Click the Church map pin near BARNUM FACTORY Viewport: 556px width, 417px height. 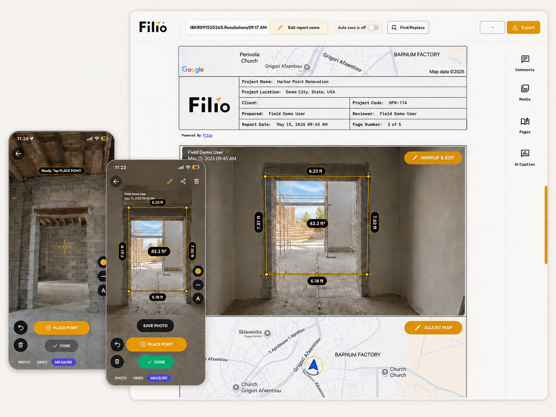pyautogui.click(x=385, y=372)
